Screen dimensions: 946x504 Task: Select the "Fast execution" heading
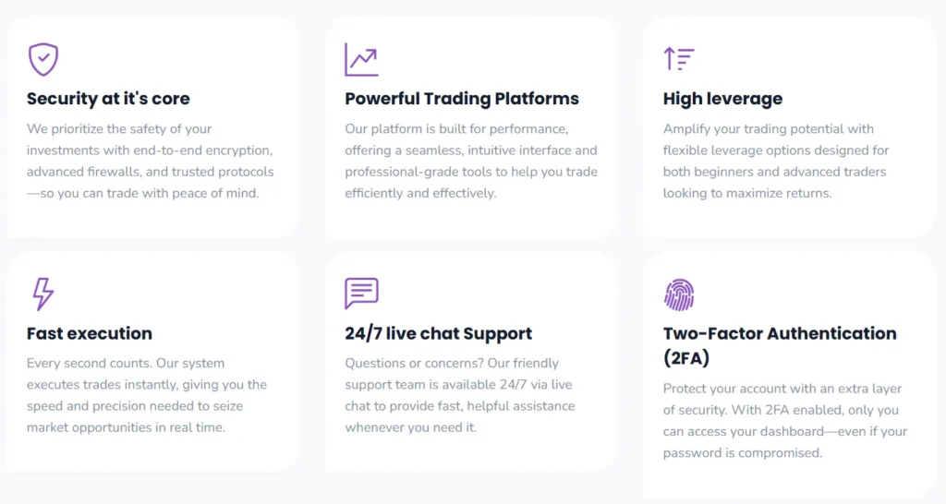[90, 333]
